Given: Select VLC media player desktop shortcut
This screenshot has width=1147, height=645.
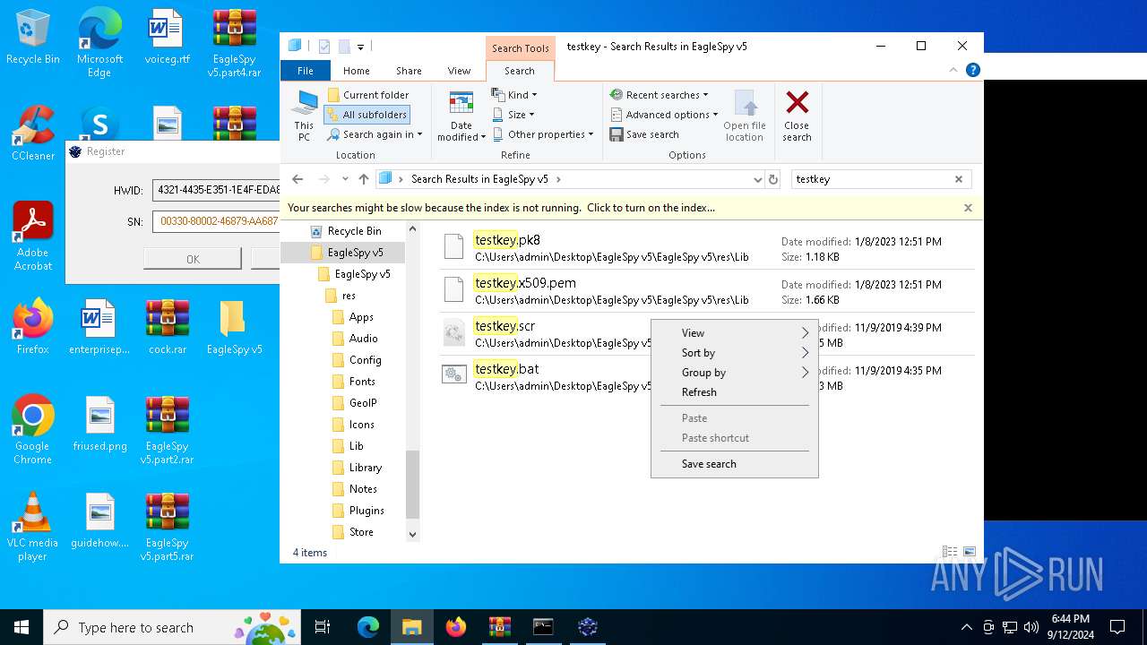Looking at the screenshot, I should 33,527.
